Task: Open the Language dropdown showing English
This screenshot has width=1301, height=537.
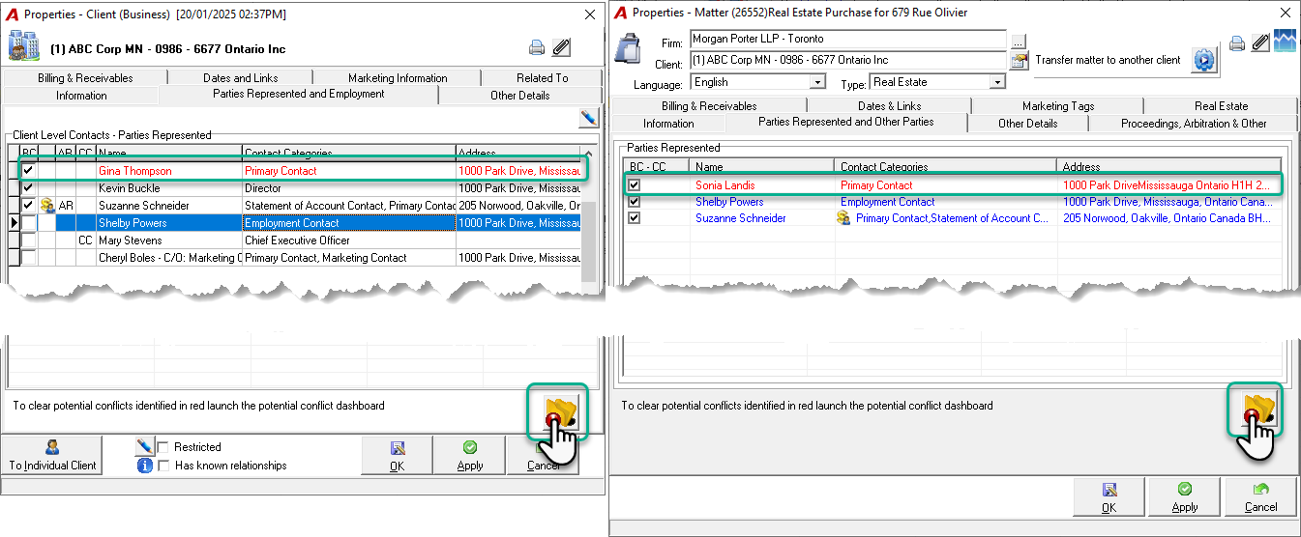Action: click(x=817, y=83)
